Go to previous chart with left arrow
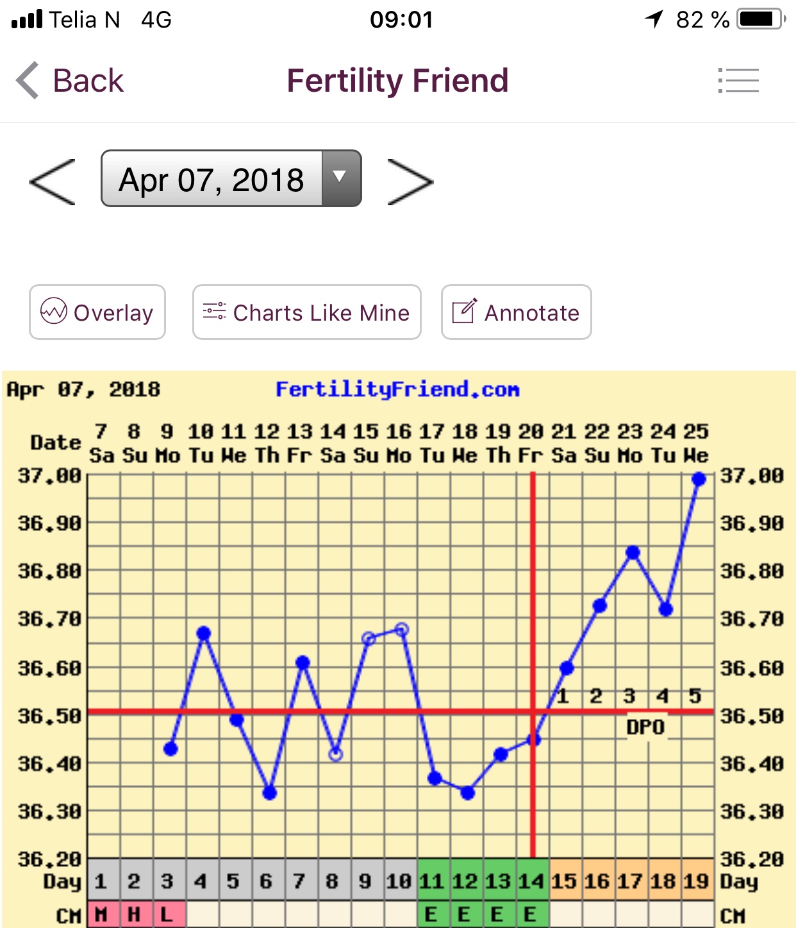This screenshot has height=928, width=796. pos(53,182)
